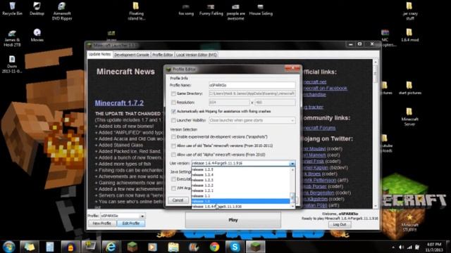Open the Recycle Bin desktop icon
The height and width of the screenshot is (253, 451).
pyautogui.click(x=12, y=8)
